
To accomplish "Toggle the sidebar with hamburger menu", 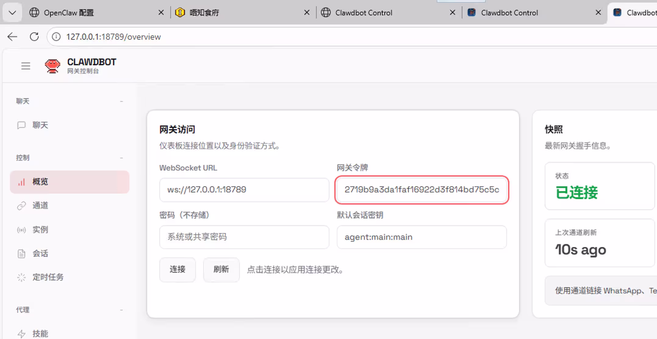I will [26, 66].
